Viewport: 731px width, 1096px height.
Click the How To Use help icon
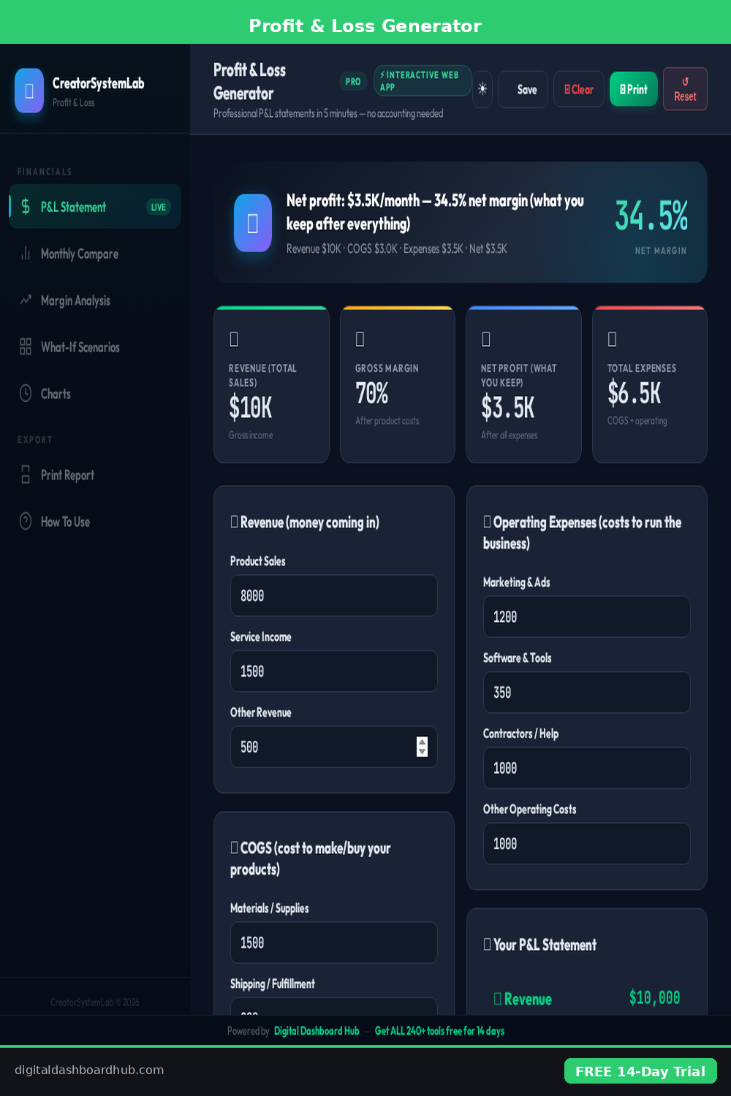tap(26, 521)
